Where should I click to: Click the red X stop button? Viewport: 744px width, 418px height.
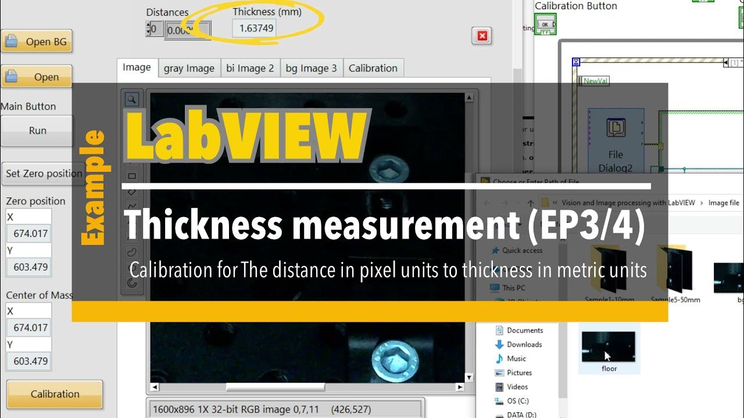[x=482, y=36]
